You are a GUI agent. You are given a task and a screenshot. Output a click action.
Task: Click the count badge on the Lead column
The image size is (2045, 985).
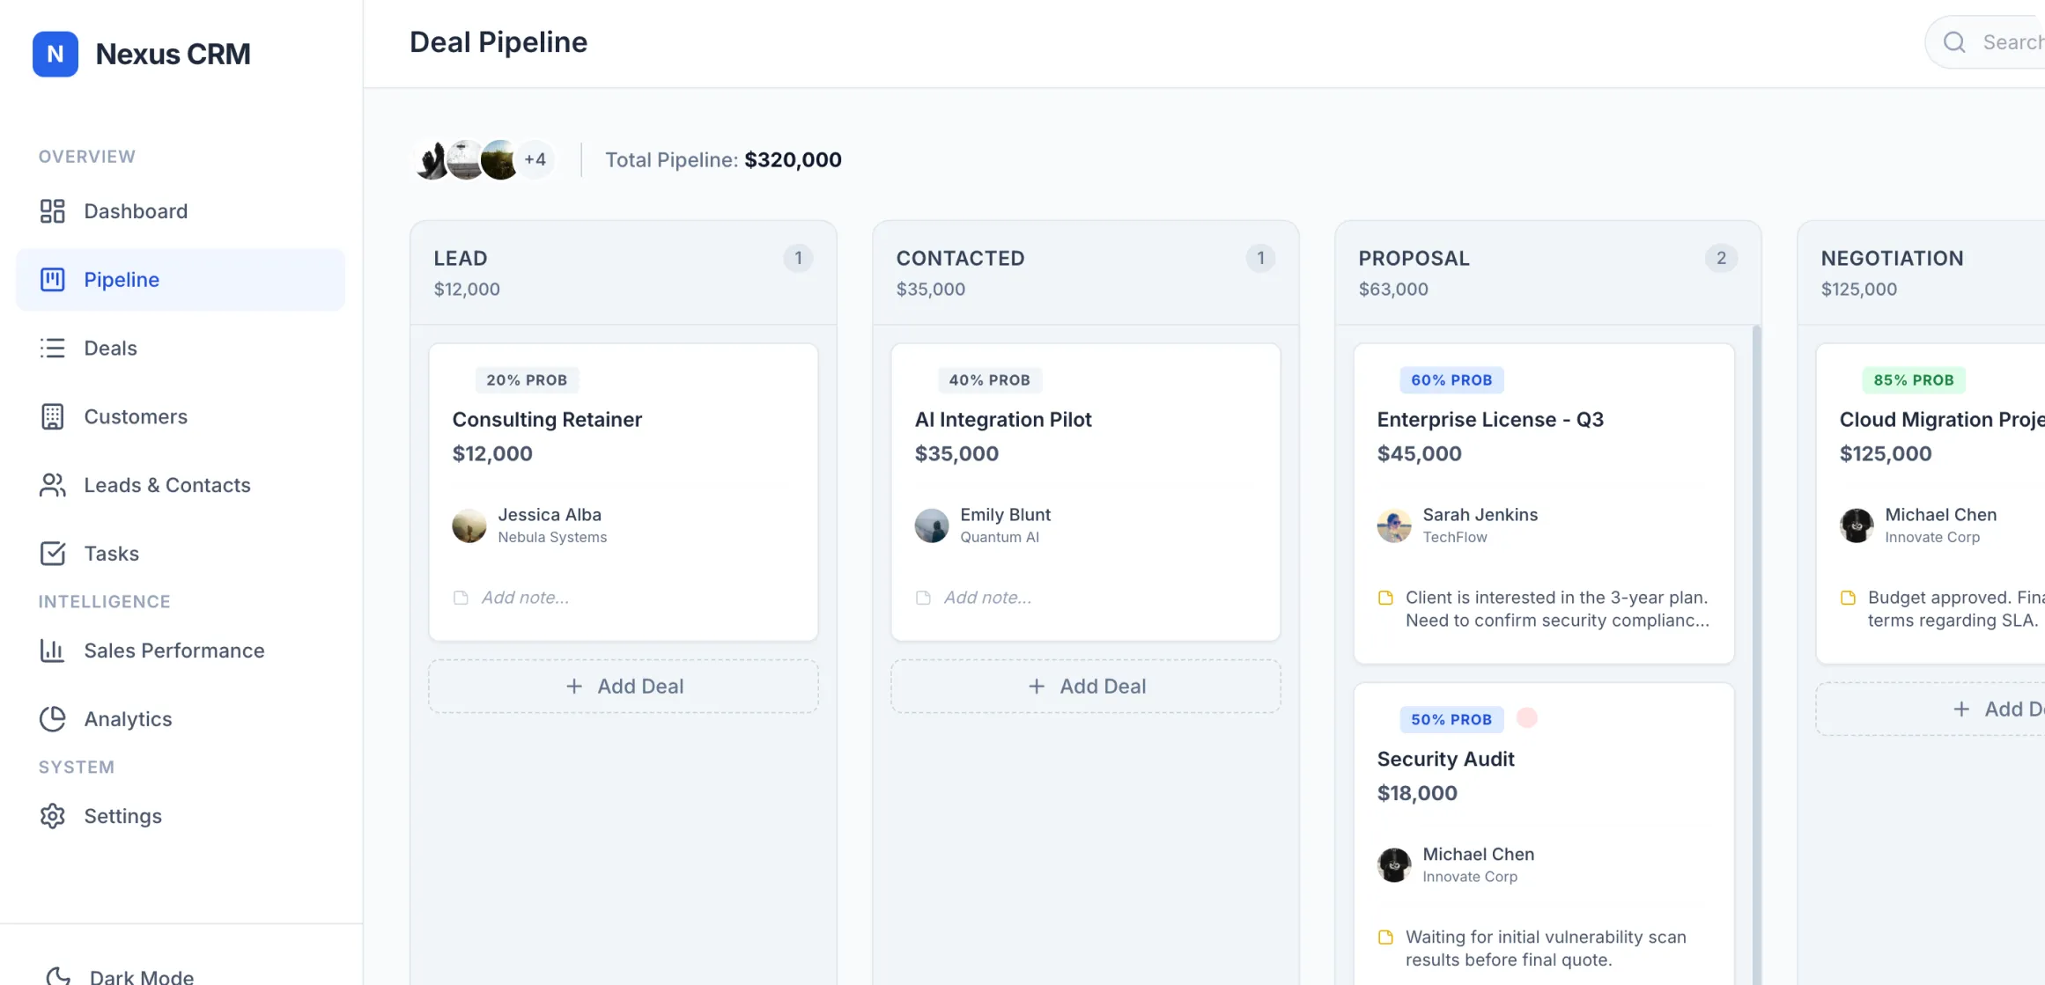coord(798,258)
